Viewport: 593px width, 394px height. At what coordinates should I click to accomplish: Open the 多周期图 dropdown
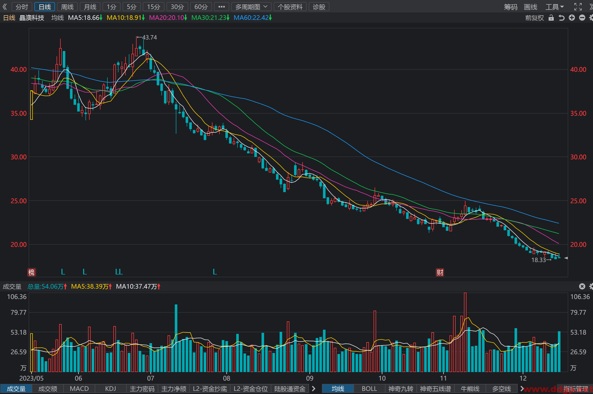[x=251, y=7]
